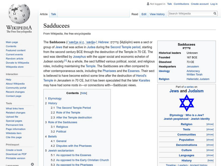Screen dimensions: 221x166
Task: Show the Communities section in sidebar
Action: tap(210, 134)
